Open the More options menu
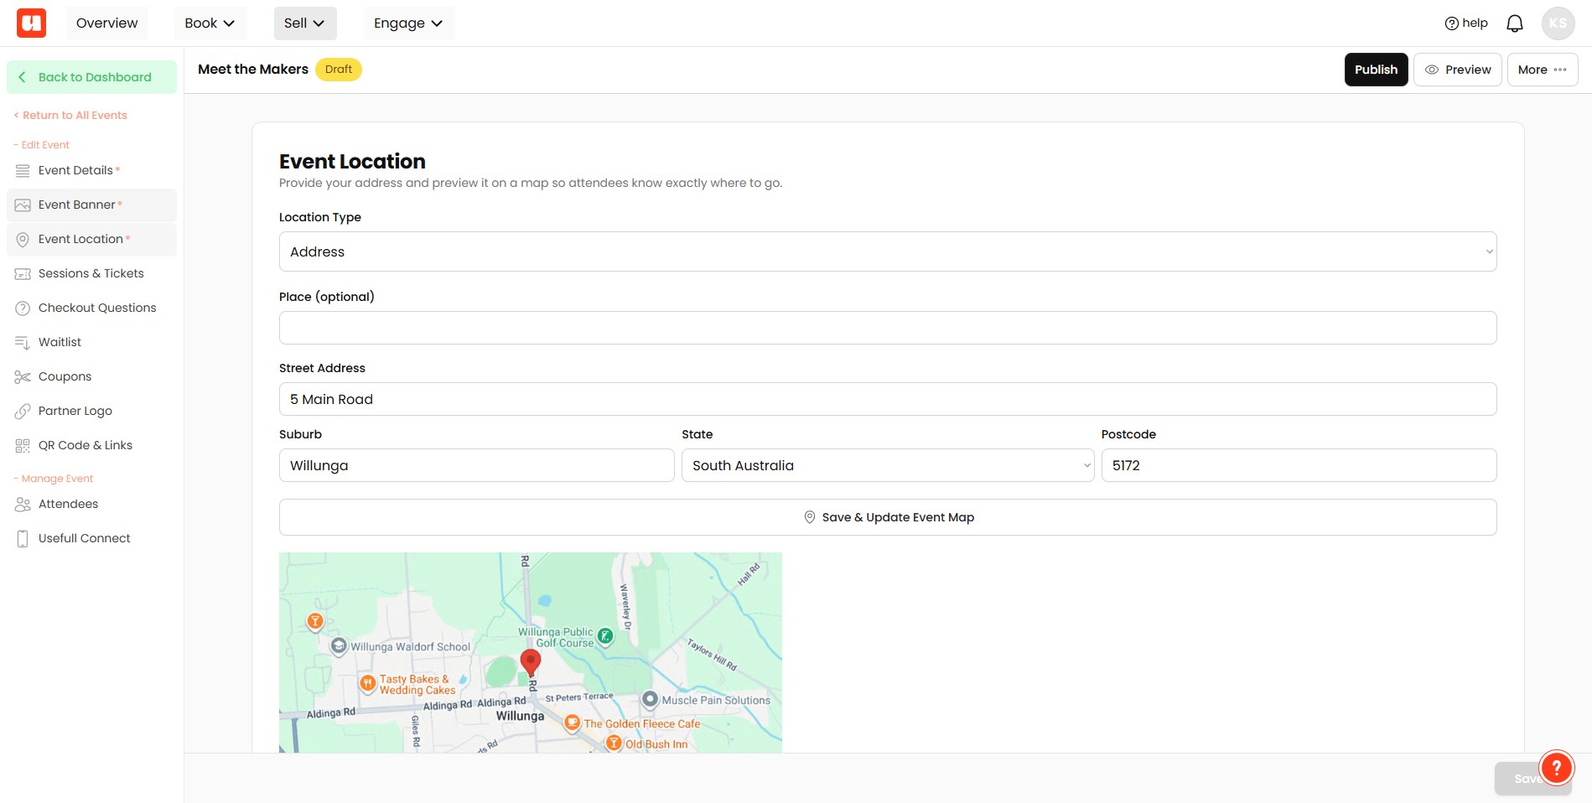Image resolution: width=1592 pixels, height=803 pixels. pos(1543,70)
